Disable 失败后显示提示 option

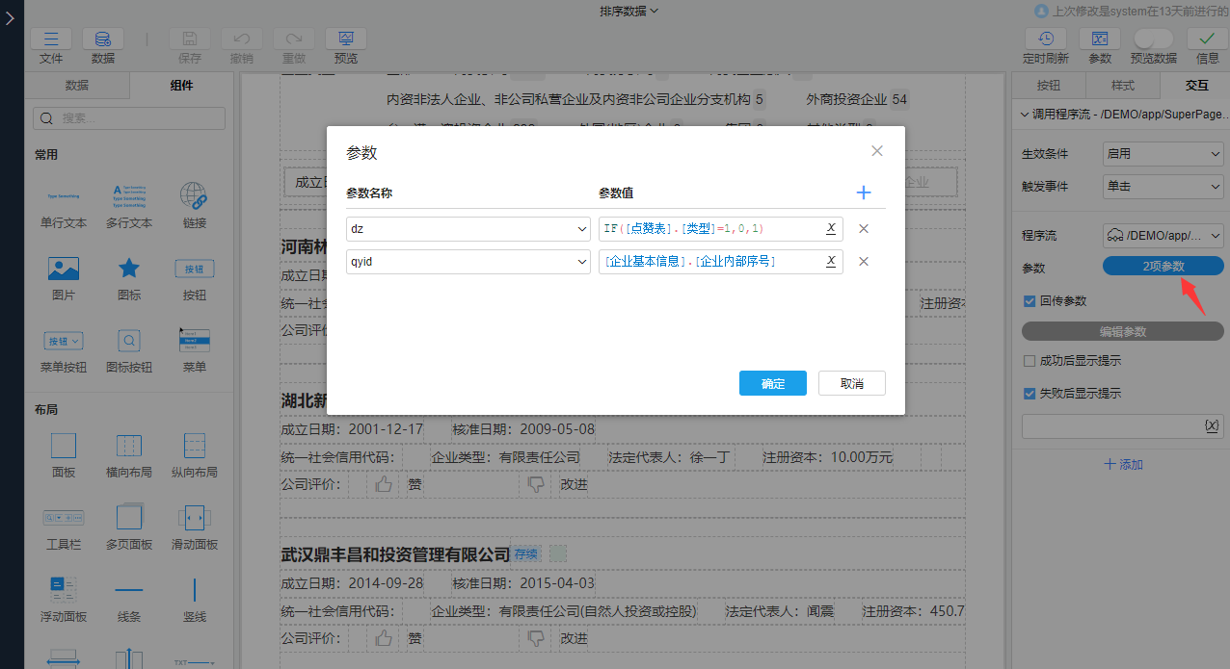(1029, 393)
